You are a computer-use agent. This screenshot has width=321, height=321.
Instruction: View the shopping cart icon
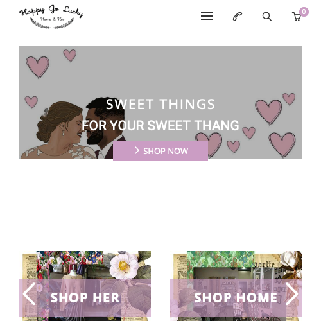[297, 17]
